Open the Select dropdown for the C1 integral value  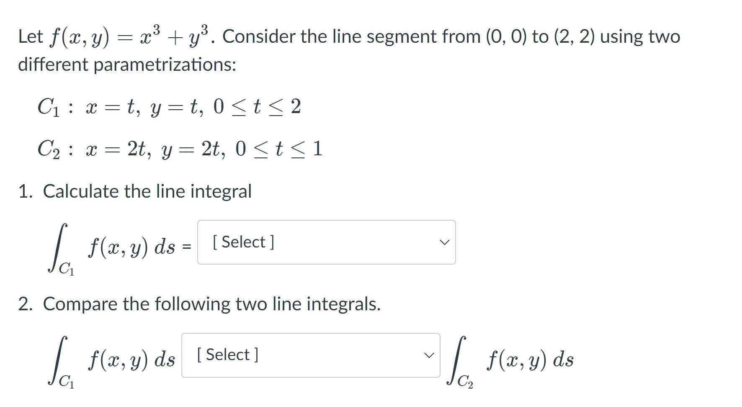326,242
